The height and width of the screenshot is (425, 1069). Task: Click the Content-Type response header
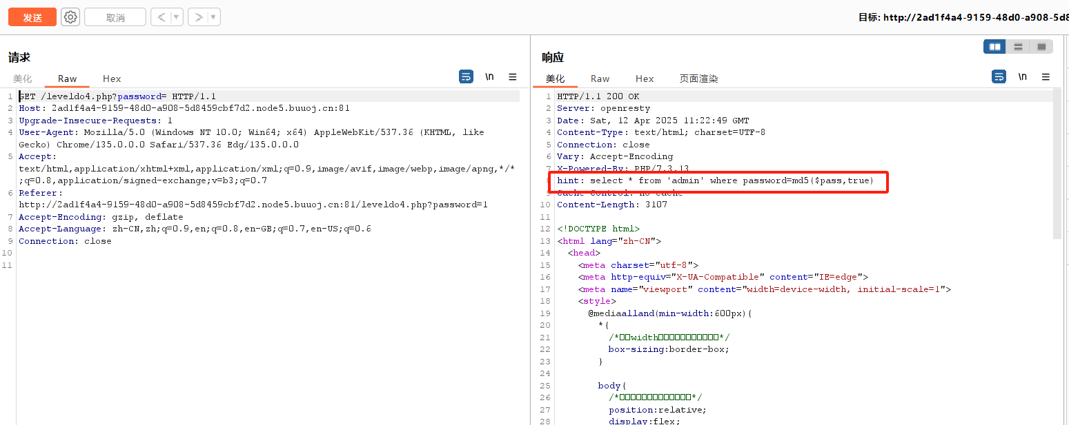(661, 132)
